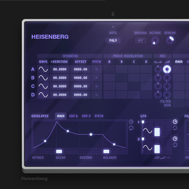The image size is (189, 189).
Task: Click the pan knob for operator C
Action: [x=158, y=86]
